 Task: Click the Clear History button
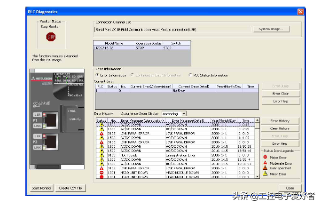(280, 128)
